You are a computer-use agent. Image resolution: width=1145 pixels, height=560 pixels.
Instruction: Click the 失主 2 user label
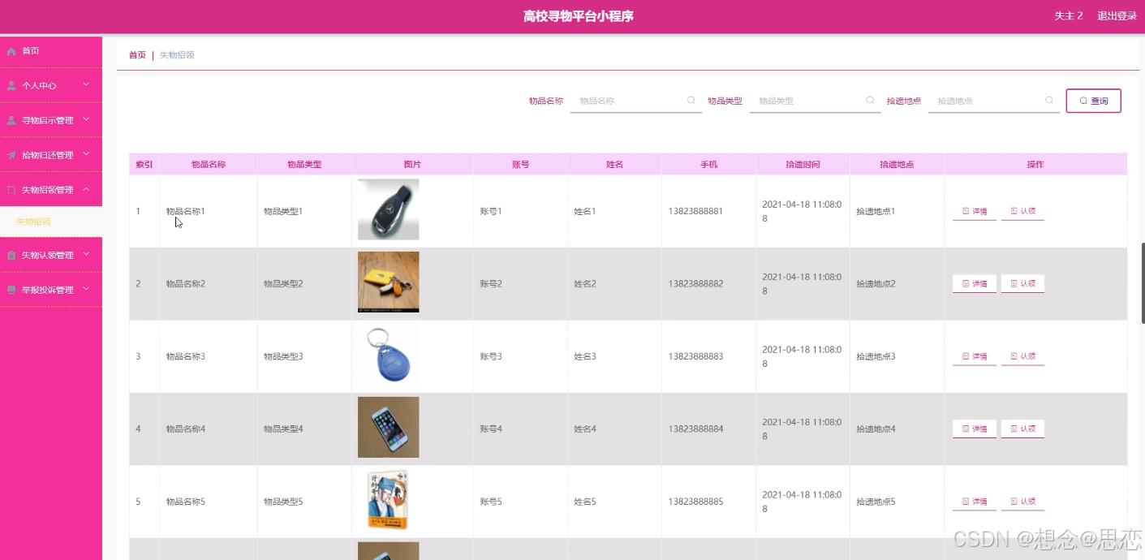(1068, 16)
